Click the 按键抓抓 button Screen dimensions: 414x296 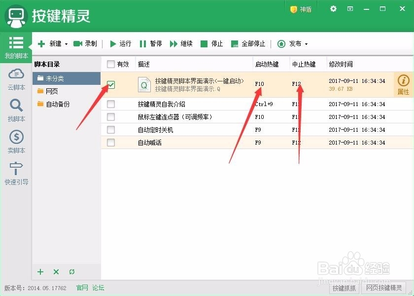click(x=344, y=288)
